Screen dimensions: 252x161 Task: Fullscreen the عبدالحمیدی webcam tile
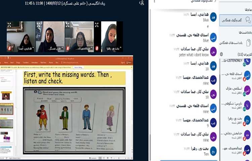(68, 24)
